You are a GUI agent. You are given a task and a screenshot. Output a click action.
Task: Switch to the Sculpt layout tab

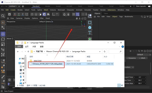point(58,6)
